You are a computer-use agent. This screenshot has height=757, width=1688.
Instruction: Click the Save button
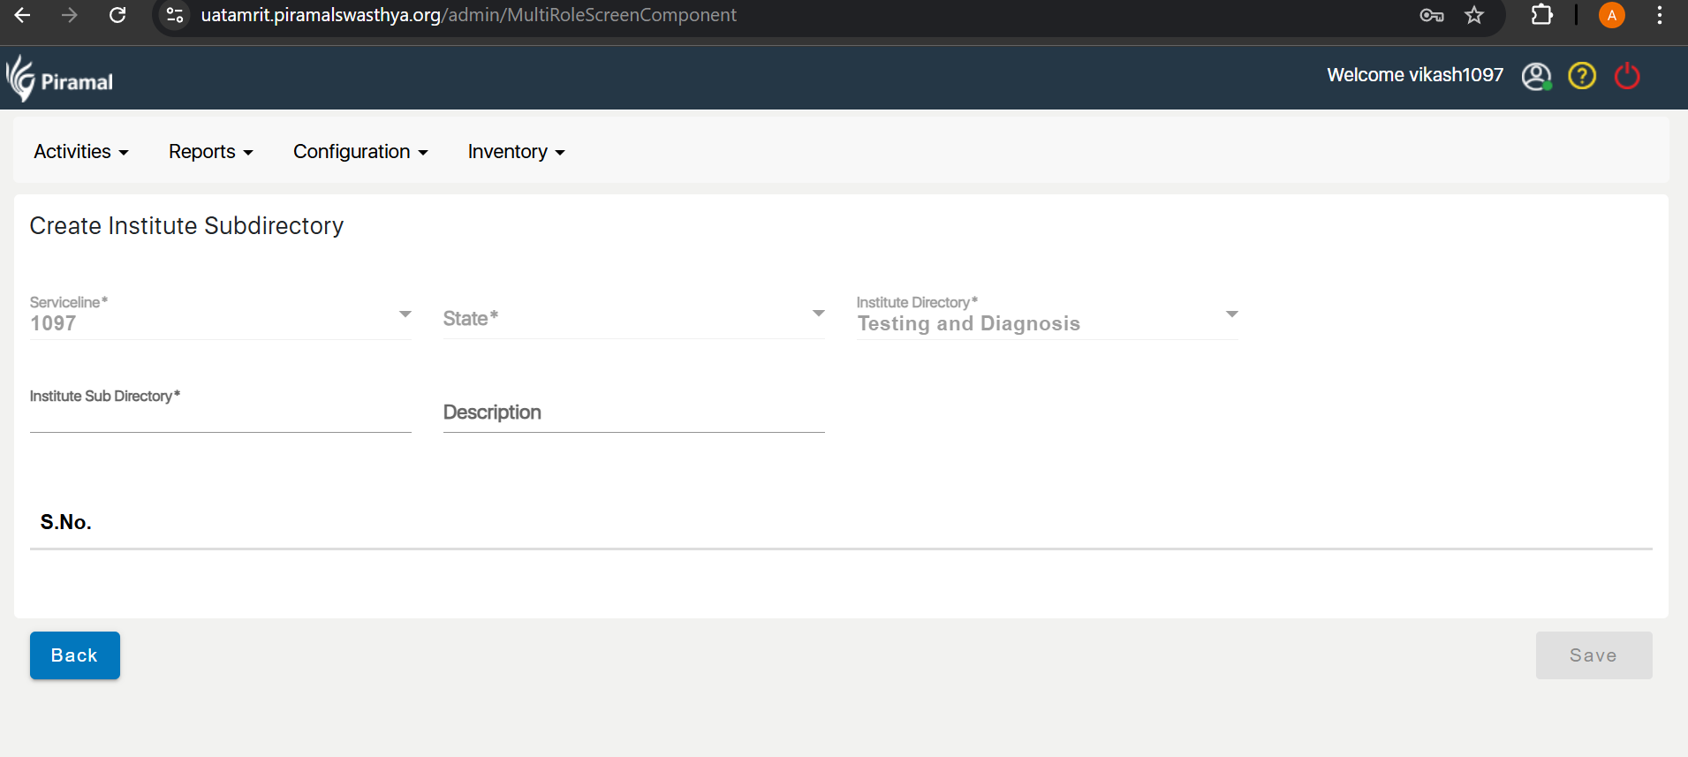click(1593, 655)
